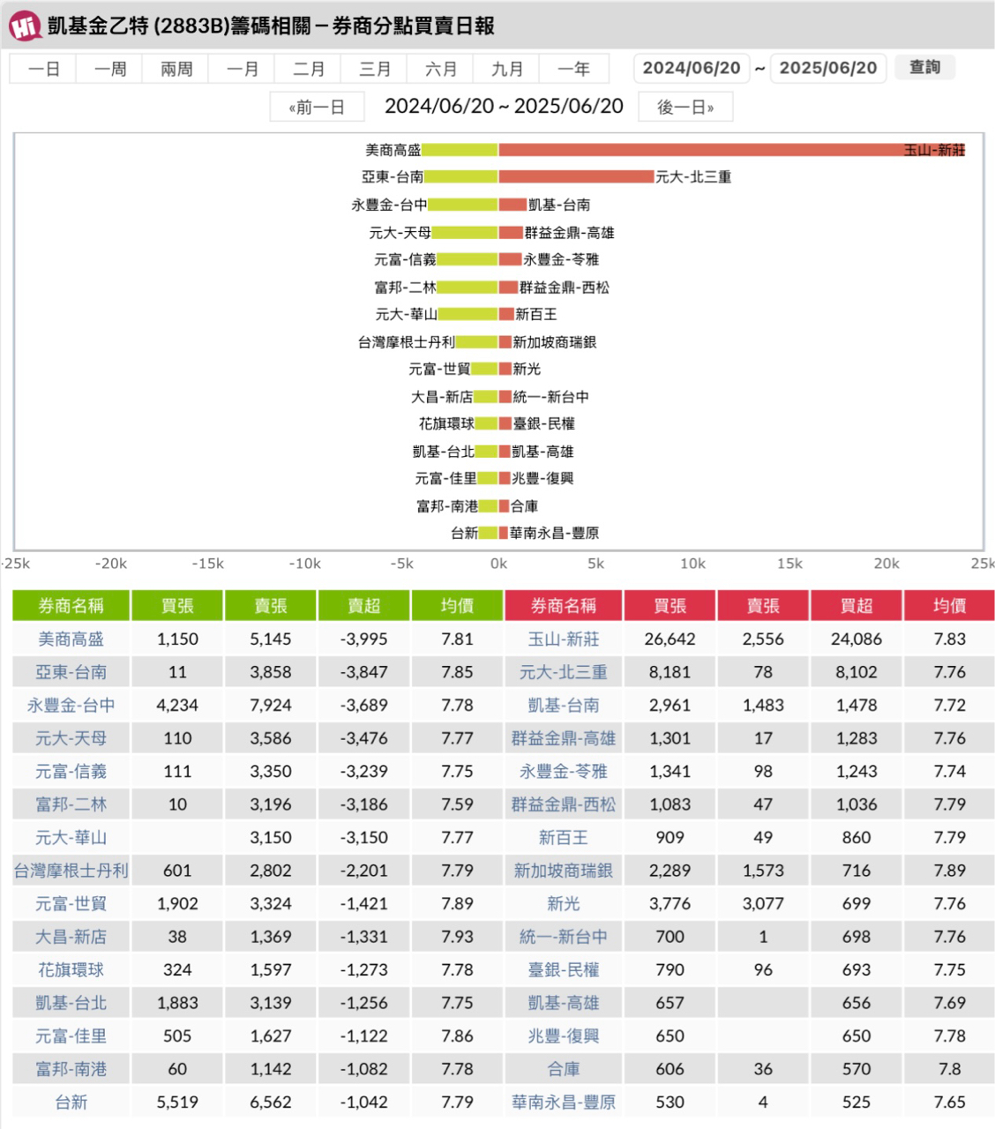Select the 一日 period tab
This screenshot has height=1129, width=995.
(43, 69)
